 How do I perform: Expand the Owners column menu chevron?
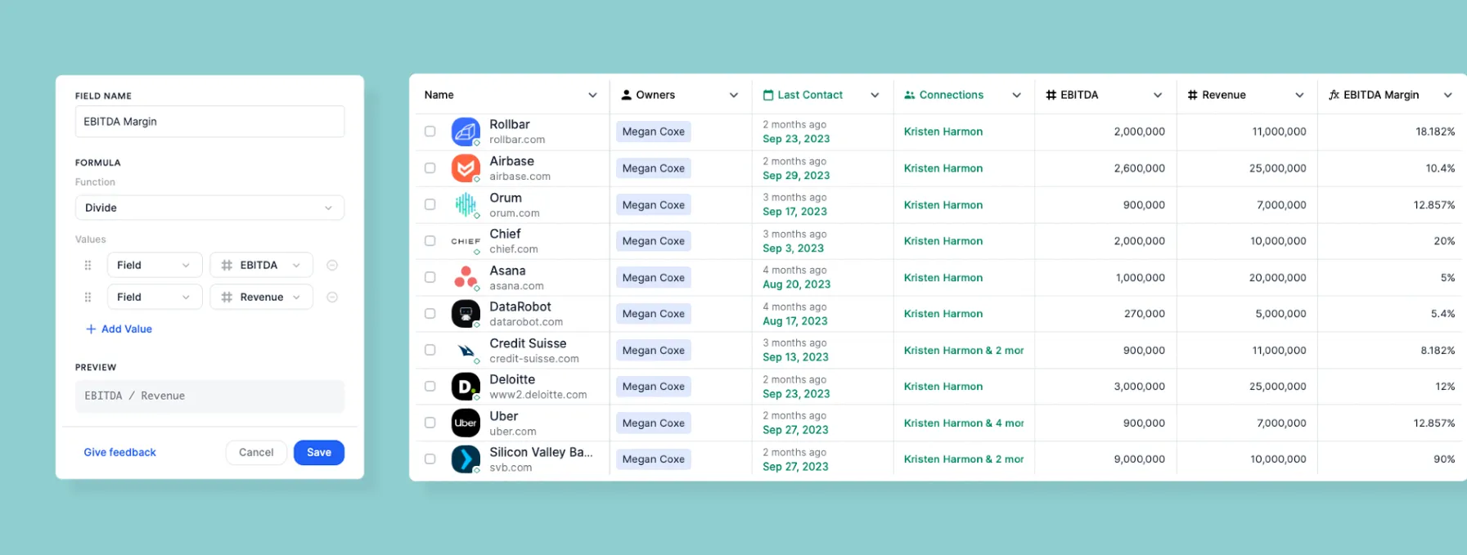tap(734, 95)
